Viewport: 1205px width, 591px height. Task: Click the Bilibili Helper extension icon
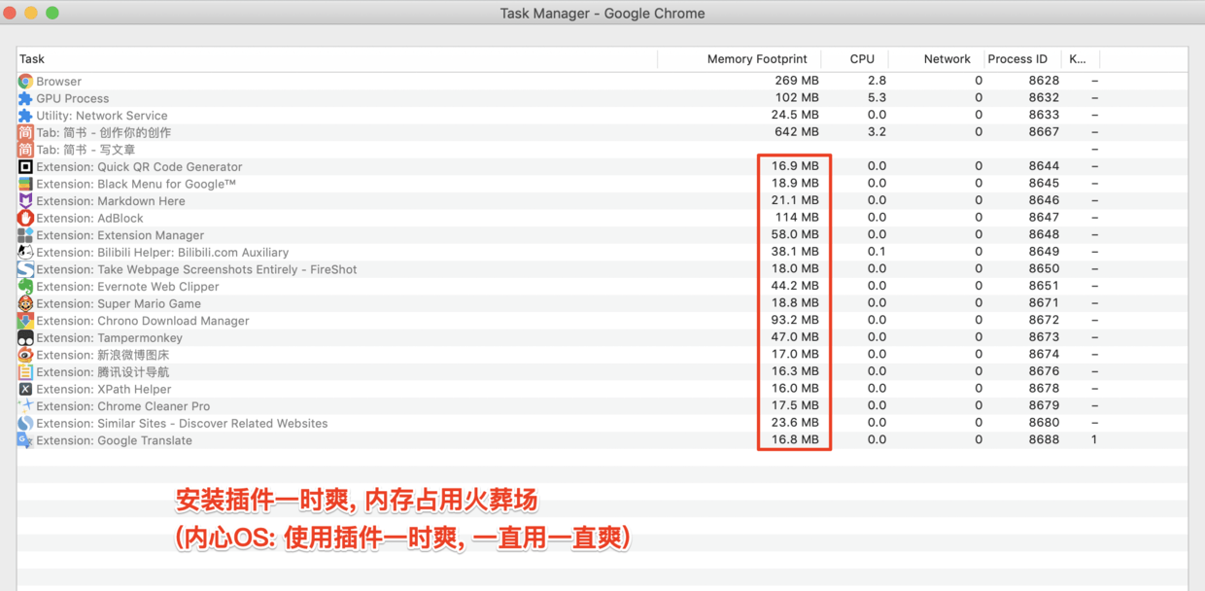click(x=25, y=253)
